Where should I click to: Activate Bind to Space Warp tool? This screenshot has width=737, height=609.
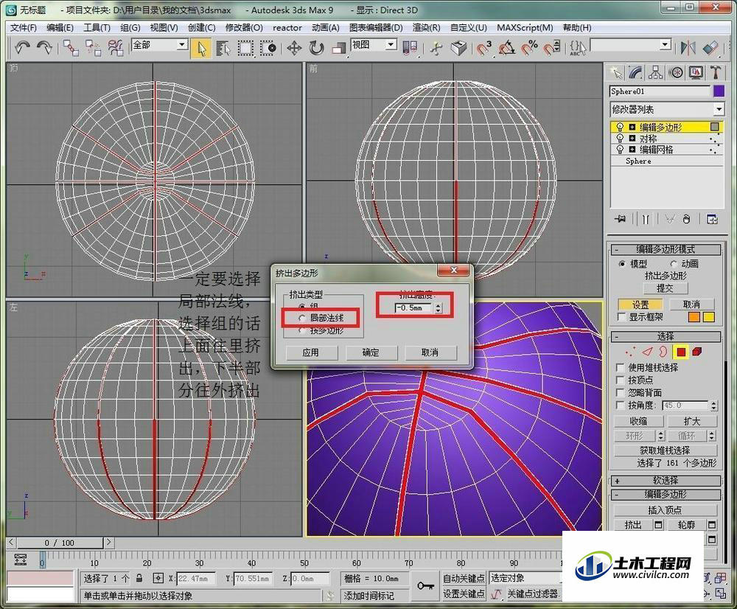click(x=115, y=47)
